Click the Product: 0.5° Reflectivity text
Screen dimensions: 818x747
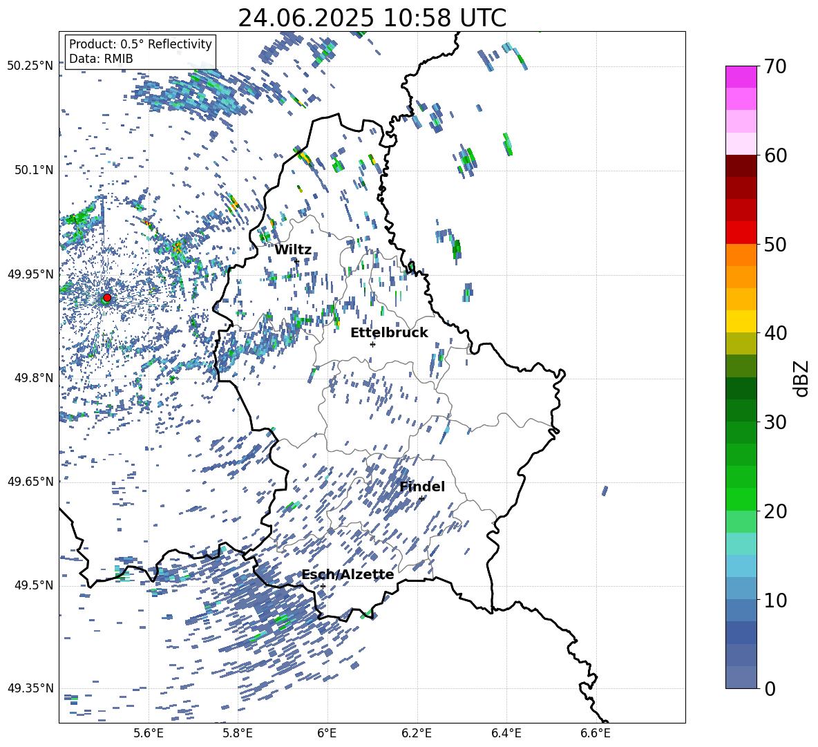click(140, 44)
